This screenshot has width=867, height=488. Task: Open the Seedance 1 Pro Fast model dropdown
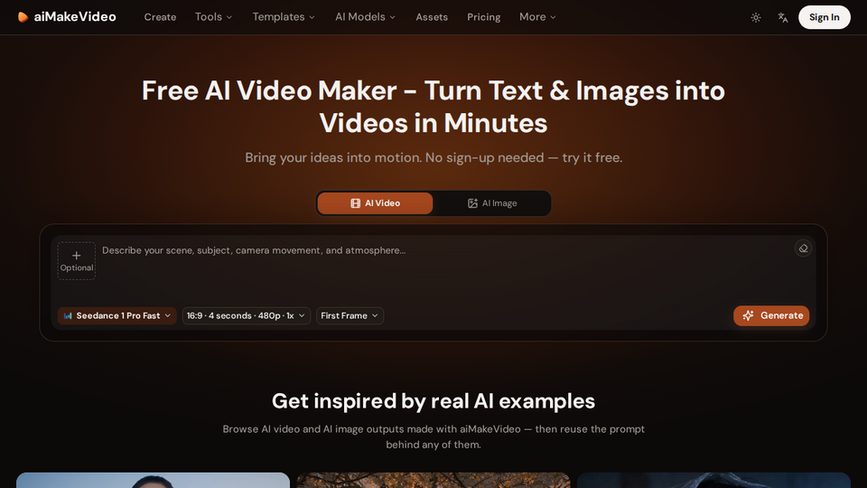[117, 315]
